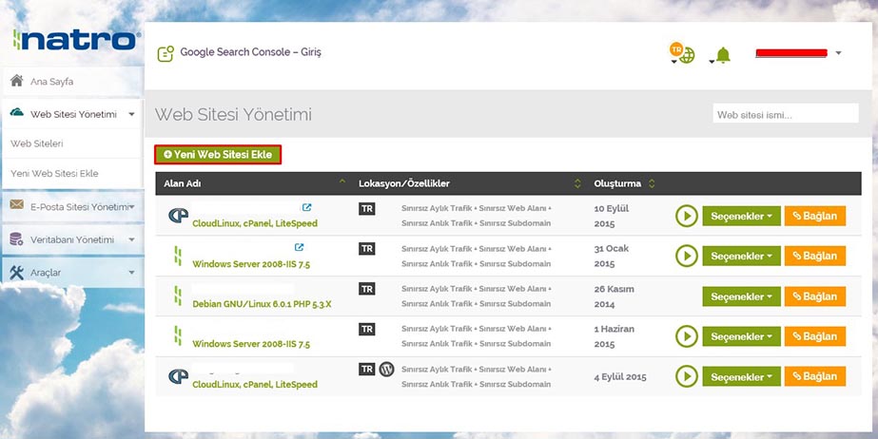This screenshot has height=439, width=878.
Task: Click Natro server icon in 1 Haziran 2015 row
Action: point(178,336)
